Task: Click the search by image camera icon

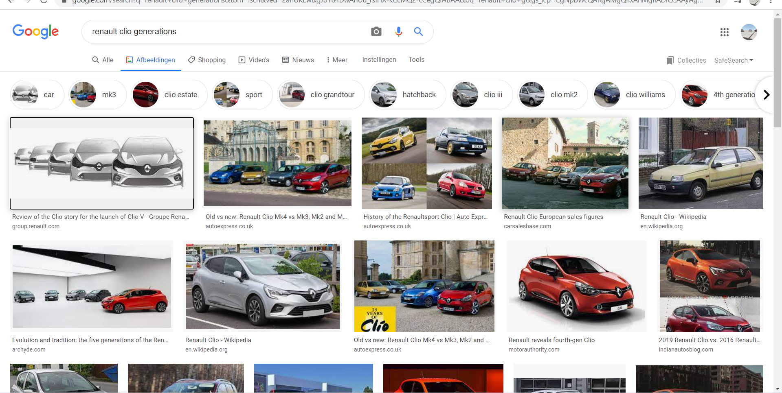Action: [376, 31]
